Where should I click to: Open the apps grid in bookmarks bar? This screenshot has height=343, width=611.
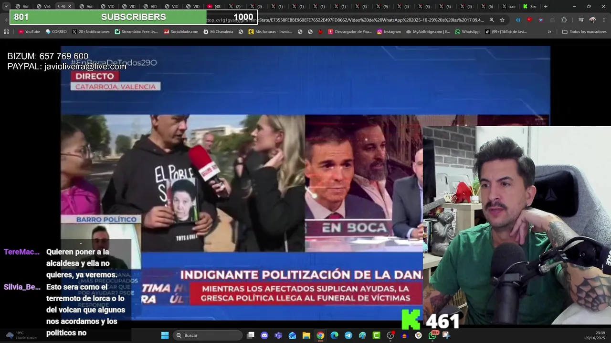tap(6, 32)
